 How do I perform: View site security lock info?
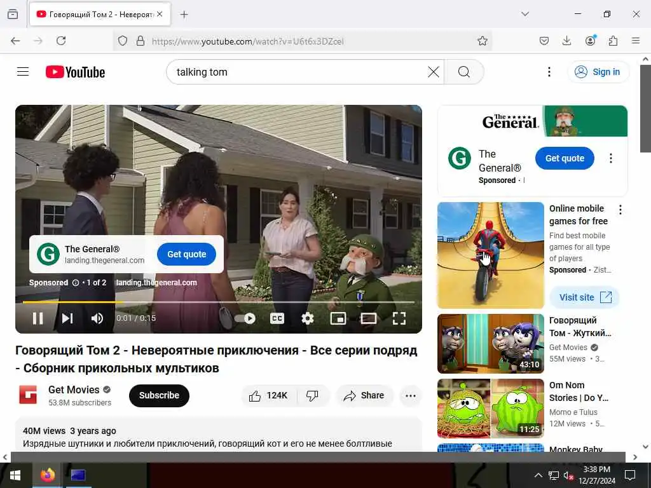(140, 41)
